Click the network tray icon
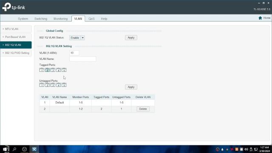The width and height of the screenshot is (272, 153). click(256, 149)
